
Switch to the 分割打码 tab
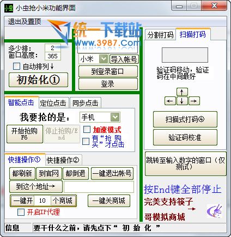160,35
